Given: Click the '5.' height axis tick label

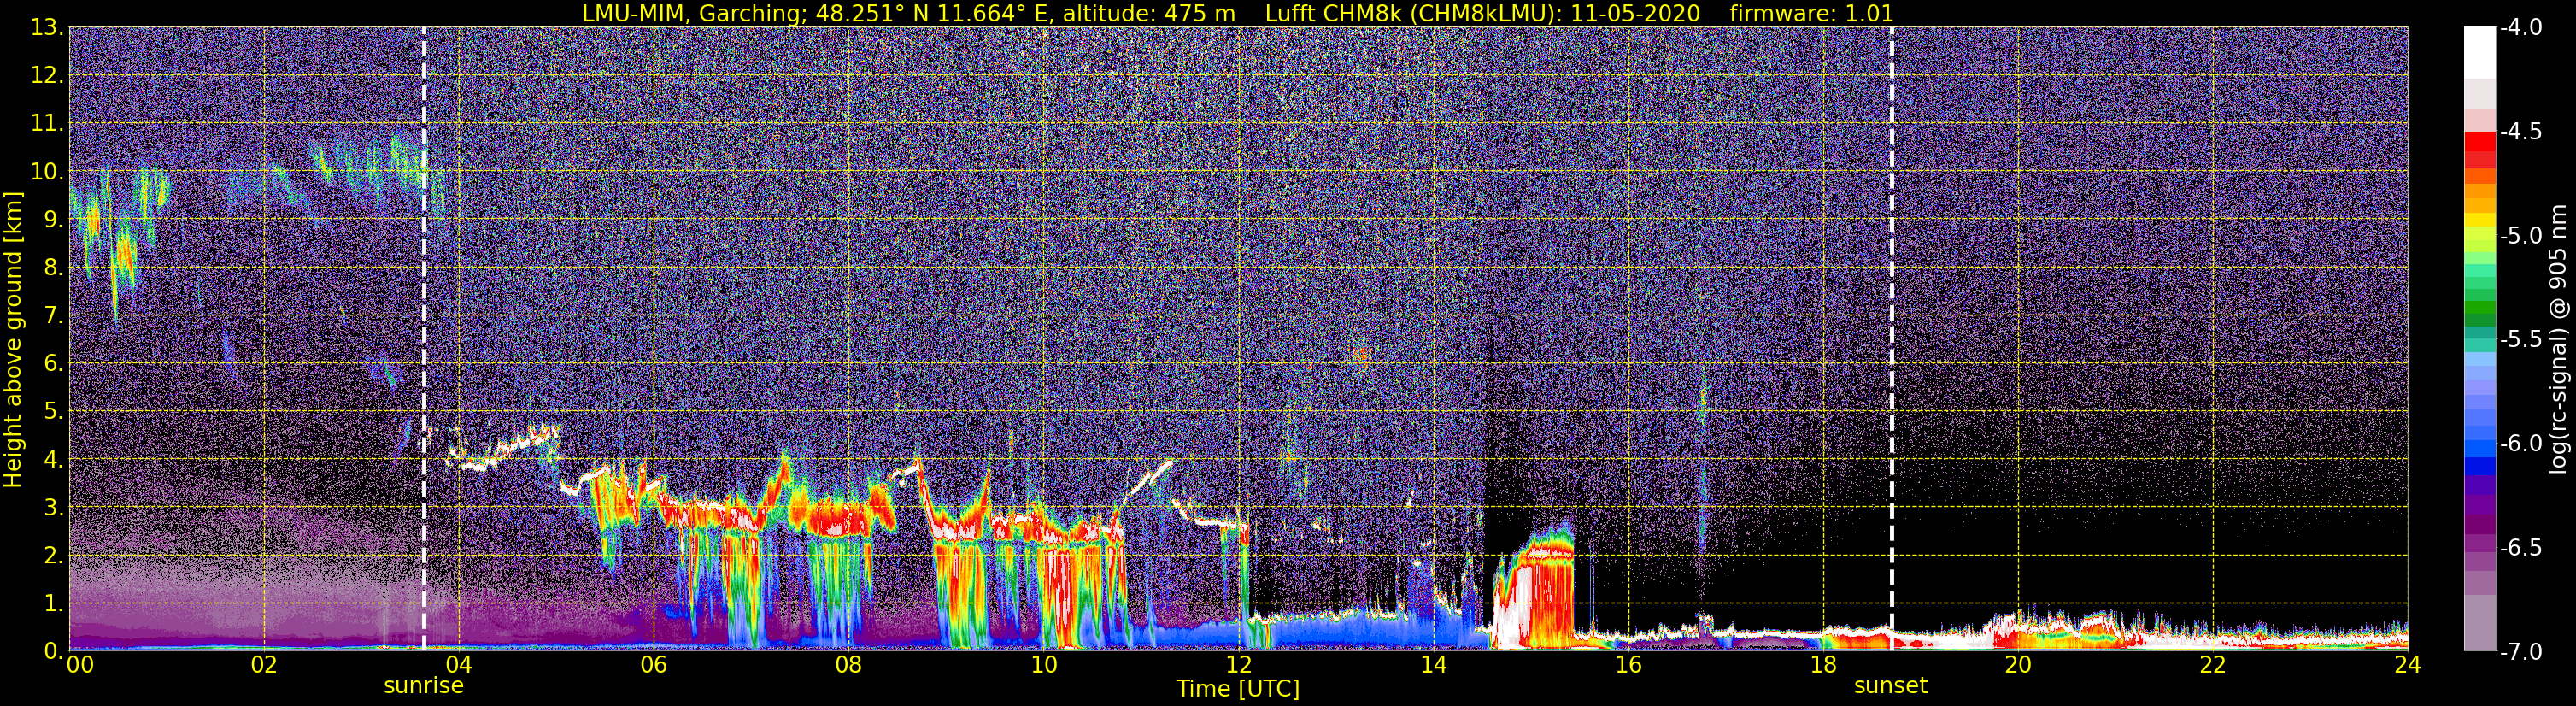Looking at the screenshot, I should coord(54,411).
